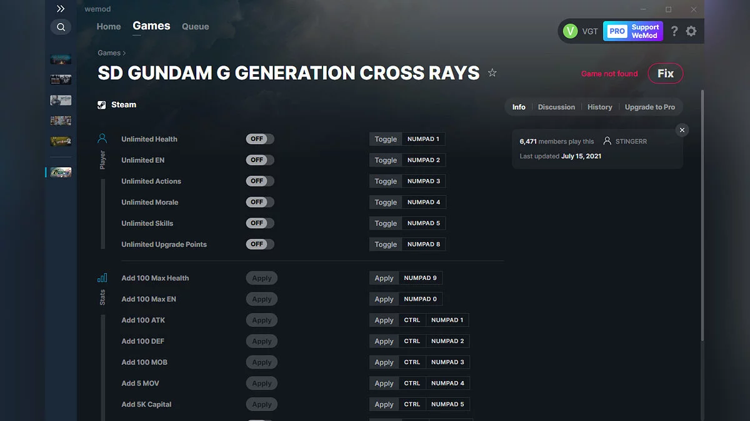Click the NUMPAD 3 key for Add 100 MOB

(x=447, y=362)
